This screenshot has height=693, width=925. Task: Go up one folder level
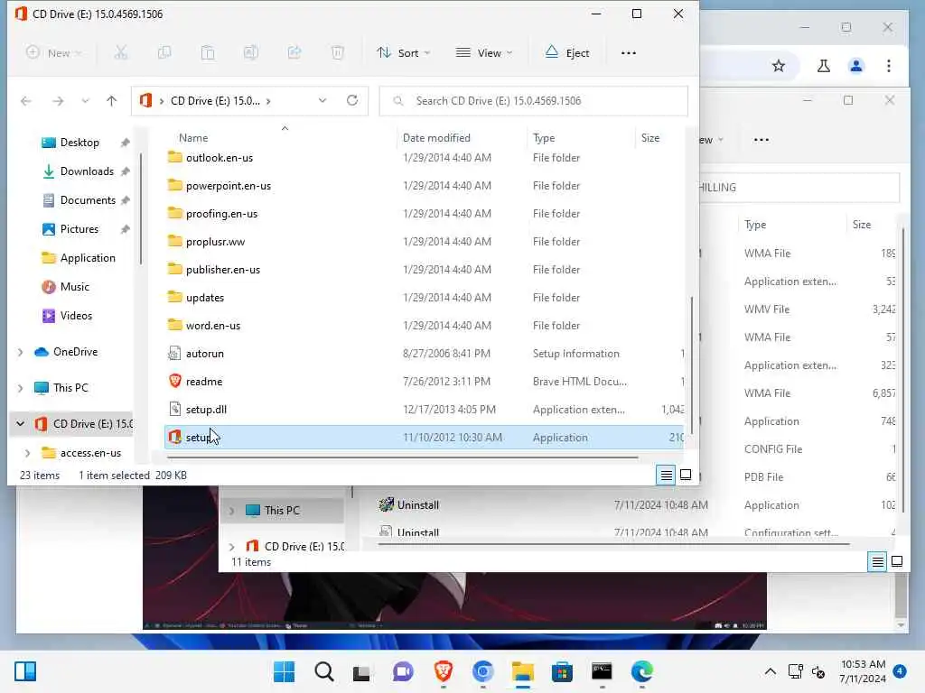coord(111,101)
